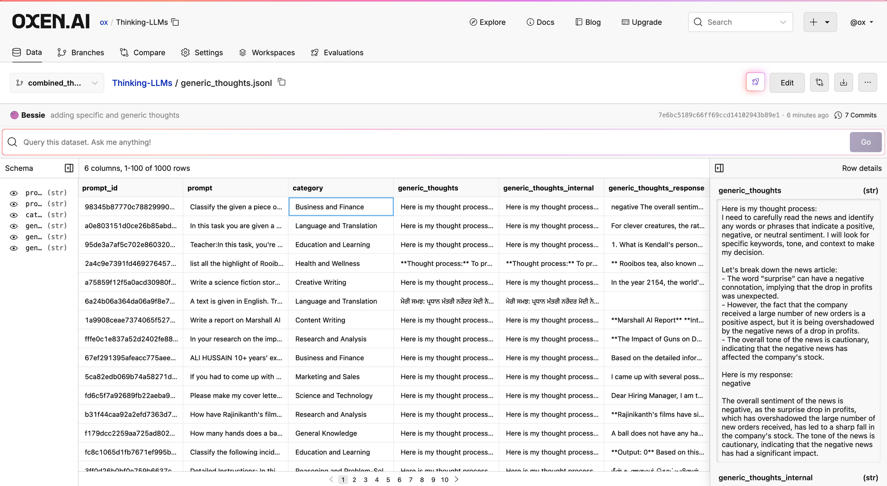
Task: Click the compare arrows icon beside Edit
Action: coord(819,82)
